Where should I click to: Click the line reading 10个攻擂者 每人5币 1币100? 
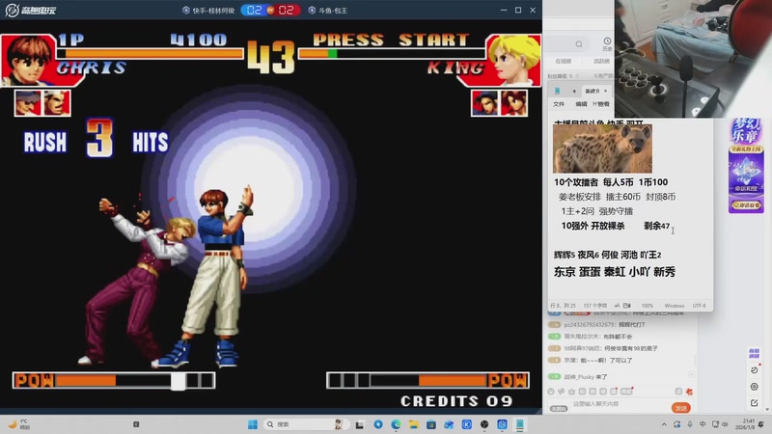pyautogui.click(x=611, y=182)
